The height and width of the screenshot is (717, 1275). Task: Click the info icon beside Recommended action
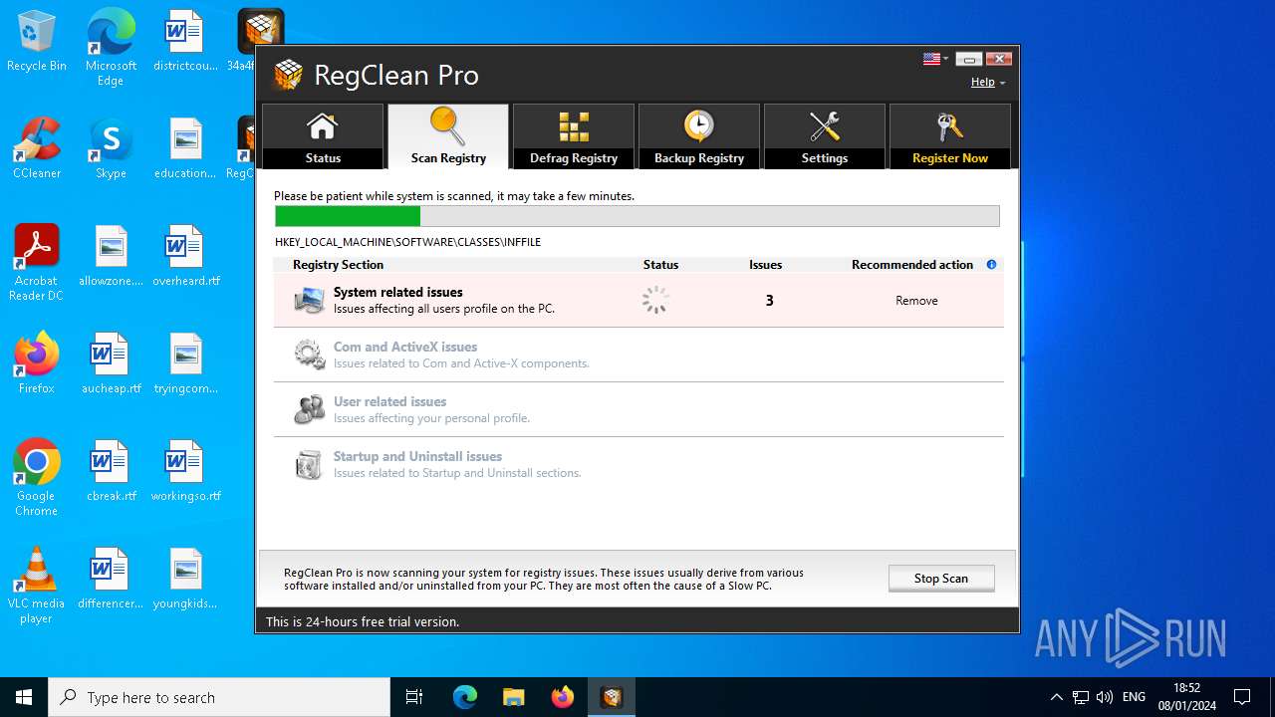pyautogui.click(x=991, y=265)
